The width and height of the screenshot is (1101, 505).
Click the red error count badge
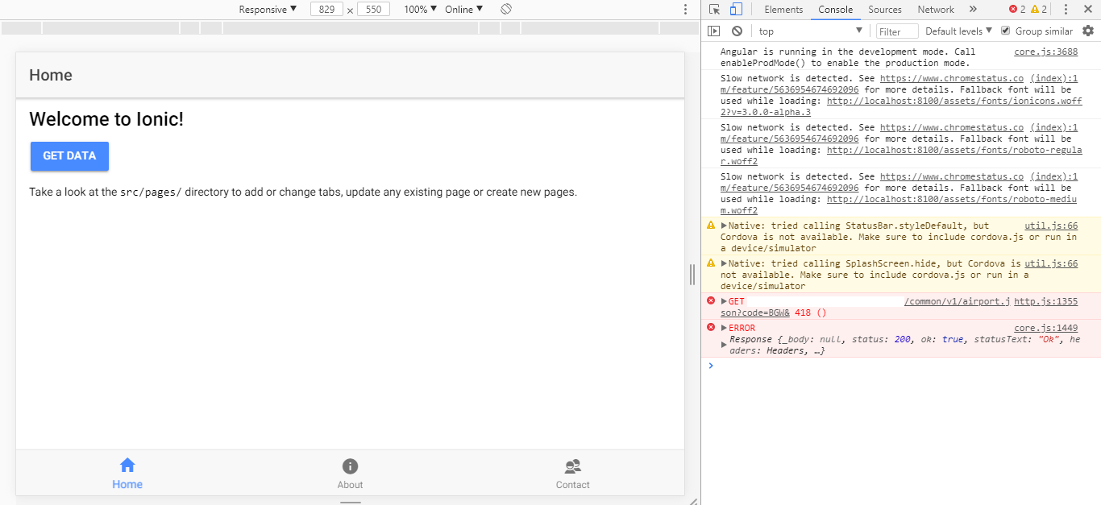pyautogui.click(x=1017, y=10)
